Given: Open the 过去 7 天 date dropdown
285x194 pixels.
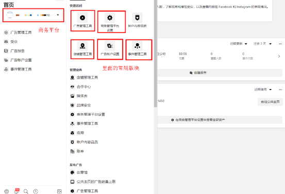Looking at the screenshot, I should point(262,44).
